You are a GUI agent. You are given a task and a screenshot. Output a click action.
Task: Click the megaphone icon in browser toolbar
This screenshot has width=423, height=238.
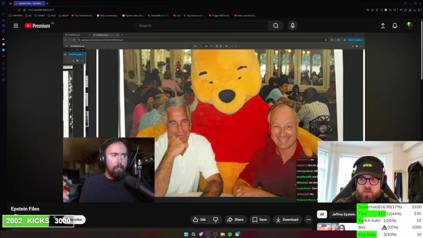[x=401, y=10]
